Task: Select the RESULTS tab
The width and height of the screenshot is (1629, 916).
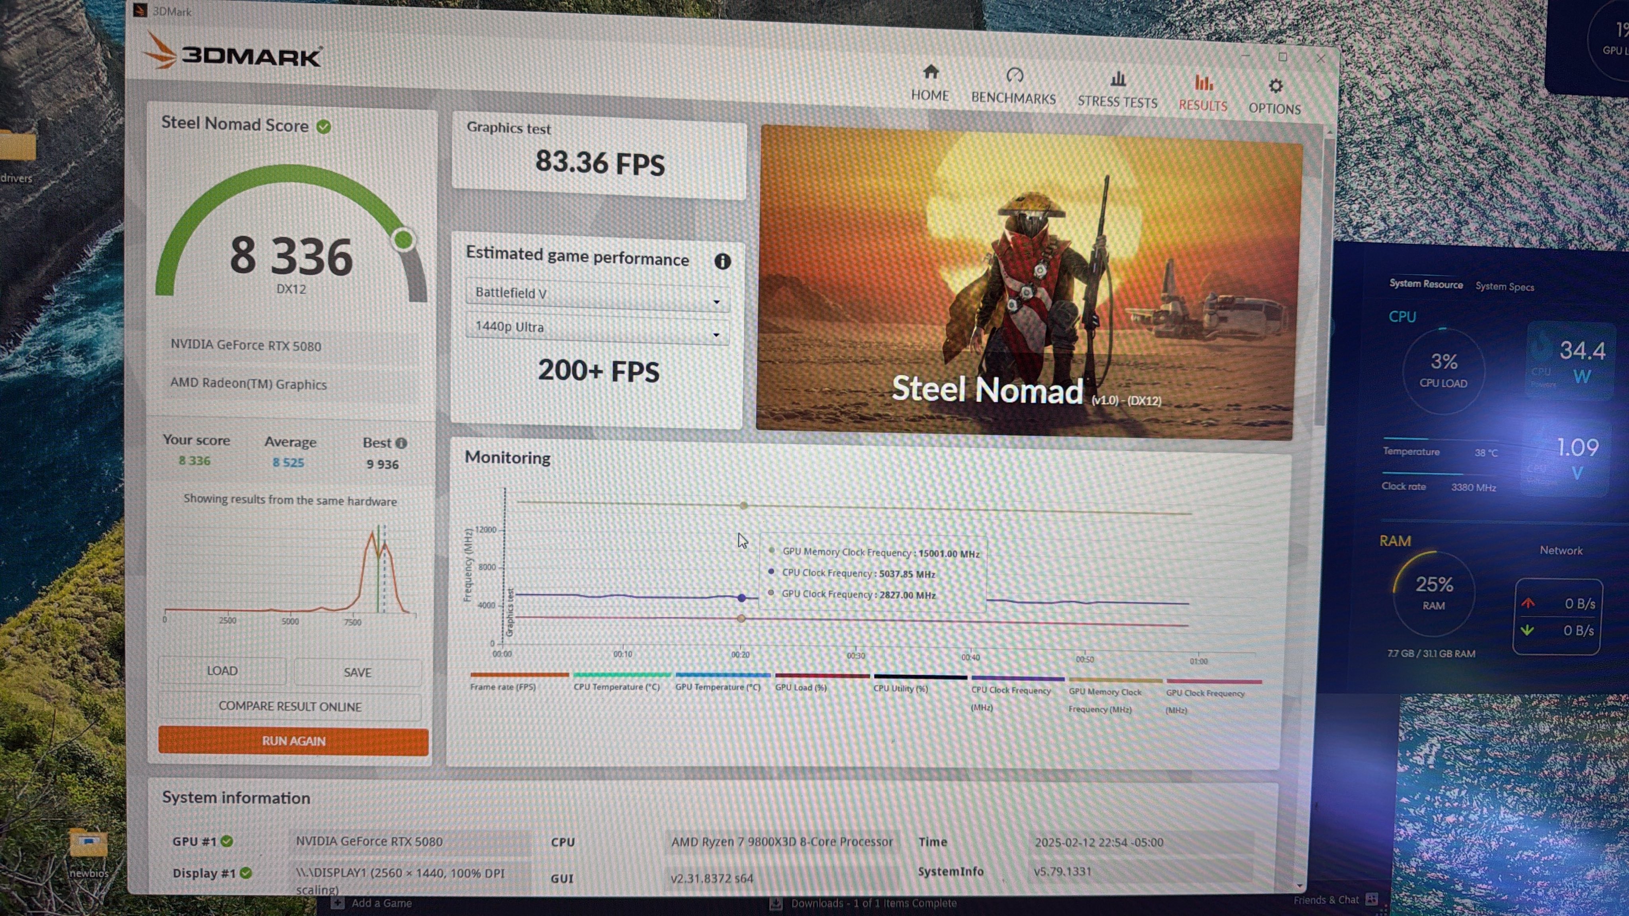Action: pyautogui.click(x=1202, y=93)
